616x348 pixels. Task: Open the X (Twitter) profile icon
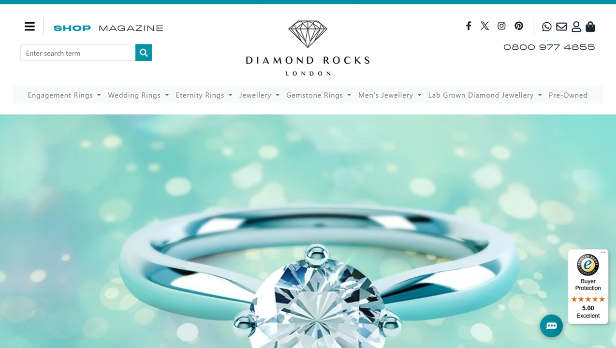pyautogui.click(x=484, y=26)
